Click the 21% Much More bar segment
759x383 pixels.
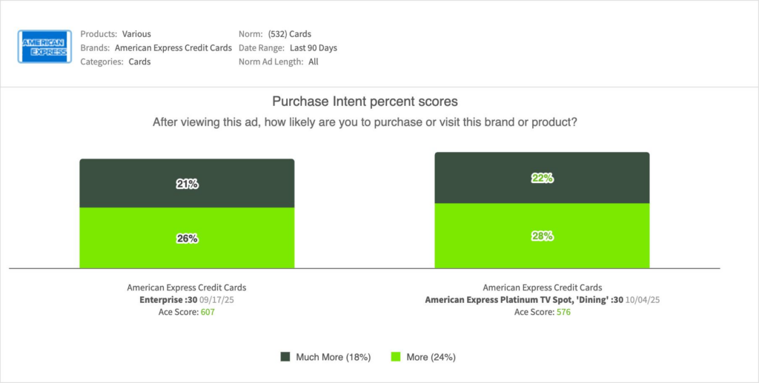pos(187,184)
